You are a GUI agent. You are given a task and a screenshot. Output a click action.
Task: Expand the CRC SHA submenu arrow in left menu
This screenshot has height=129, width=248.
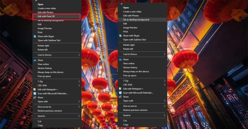79,85
